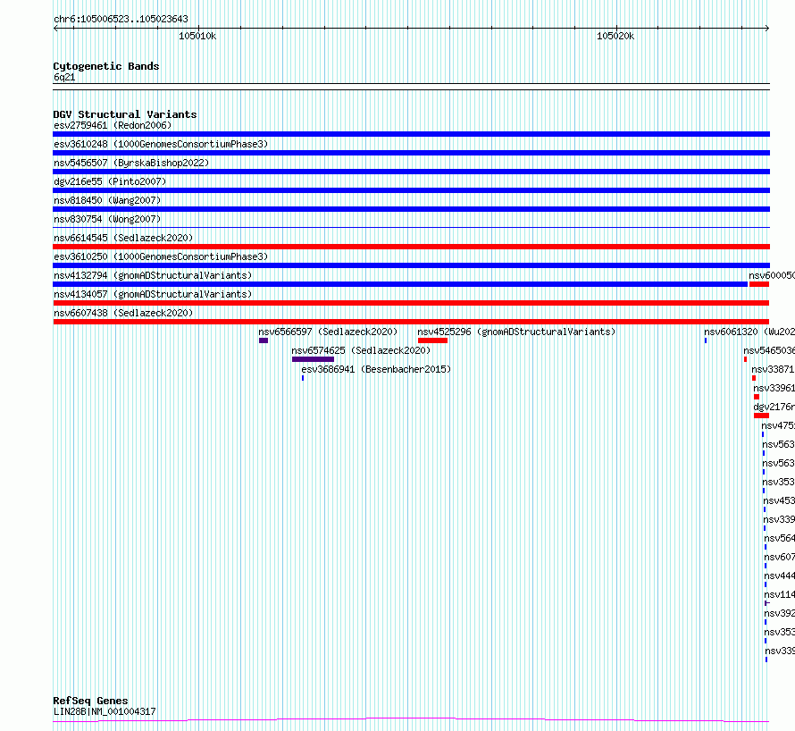795x731 pixels.
Task: Click the red bar under nsv600050 label
Action: tap(759, 284)
